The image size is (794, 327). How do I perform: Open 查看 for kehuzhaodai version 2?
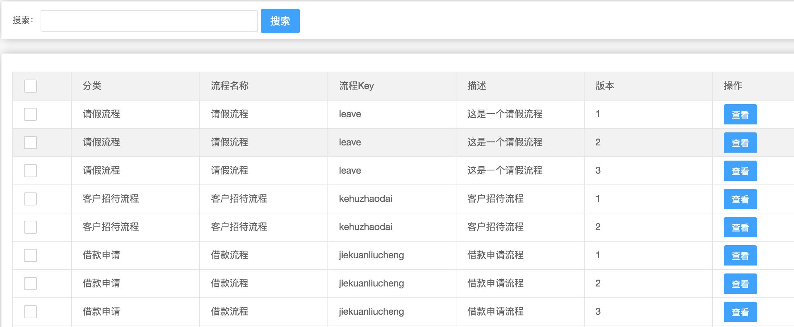(740, 227)
